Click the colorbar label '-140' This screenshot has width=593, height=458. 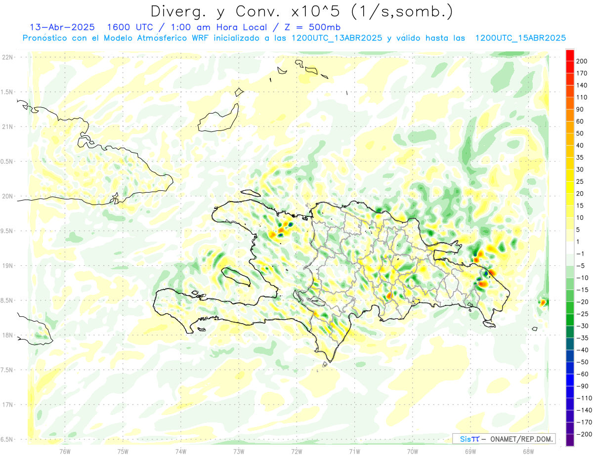(585, 410)
